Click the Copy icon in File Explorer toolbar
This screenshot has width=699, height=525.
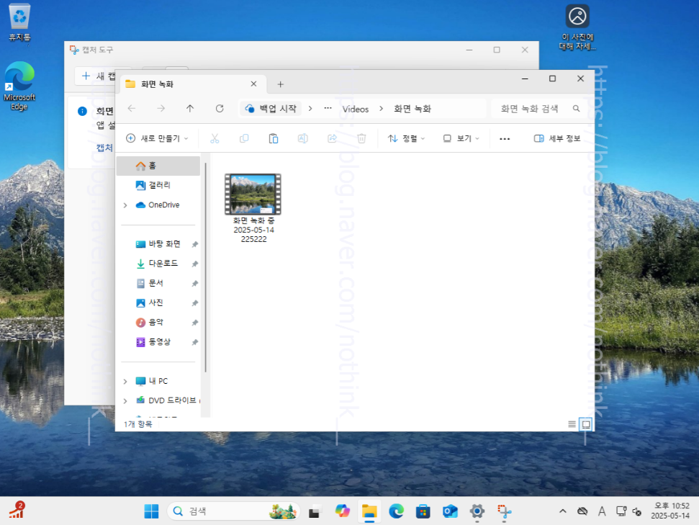pos(244,139)
